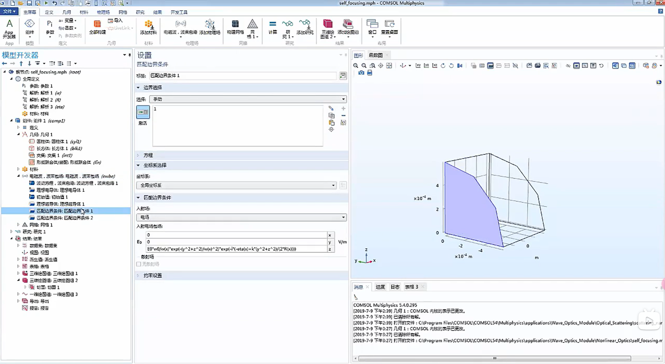Click the E0 z-component expression field
This screenshot has height=364, width=665.
click(x=236, y=249)
